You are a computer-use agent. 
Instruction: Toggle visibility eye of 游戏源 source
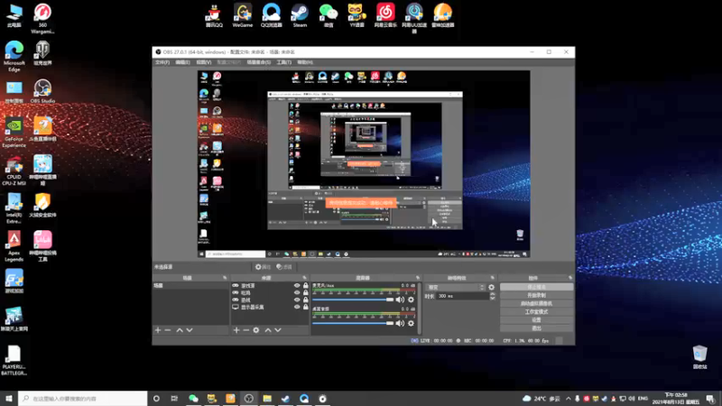[x=297, y=285]
